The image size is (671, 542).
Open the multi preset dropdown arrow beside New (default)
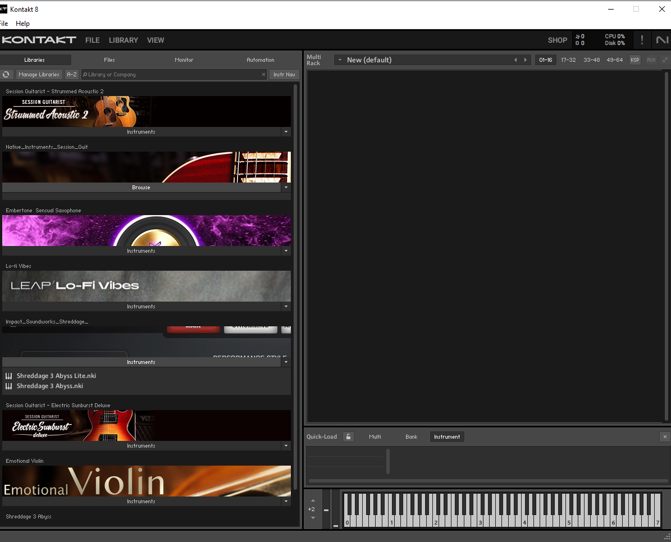click(340, 60)
